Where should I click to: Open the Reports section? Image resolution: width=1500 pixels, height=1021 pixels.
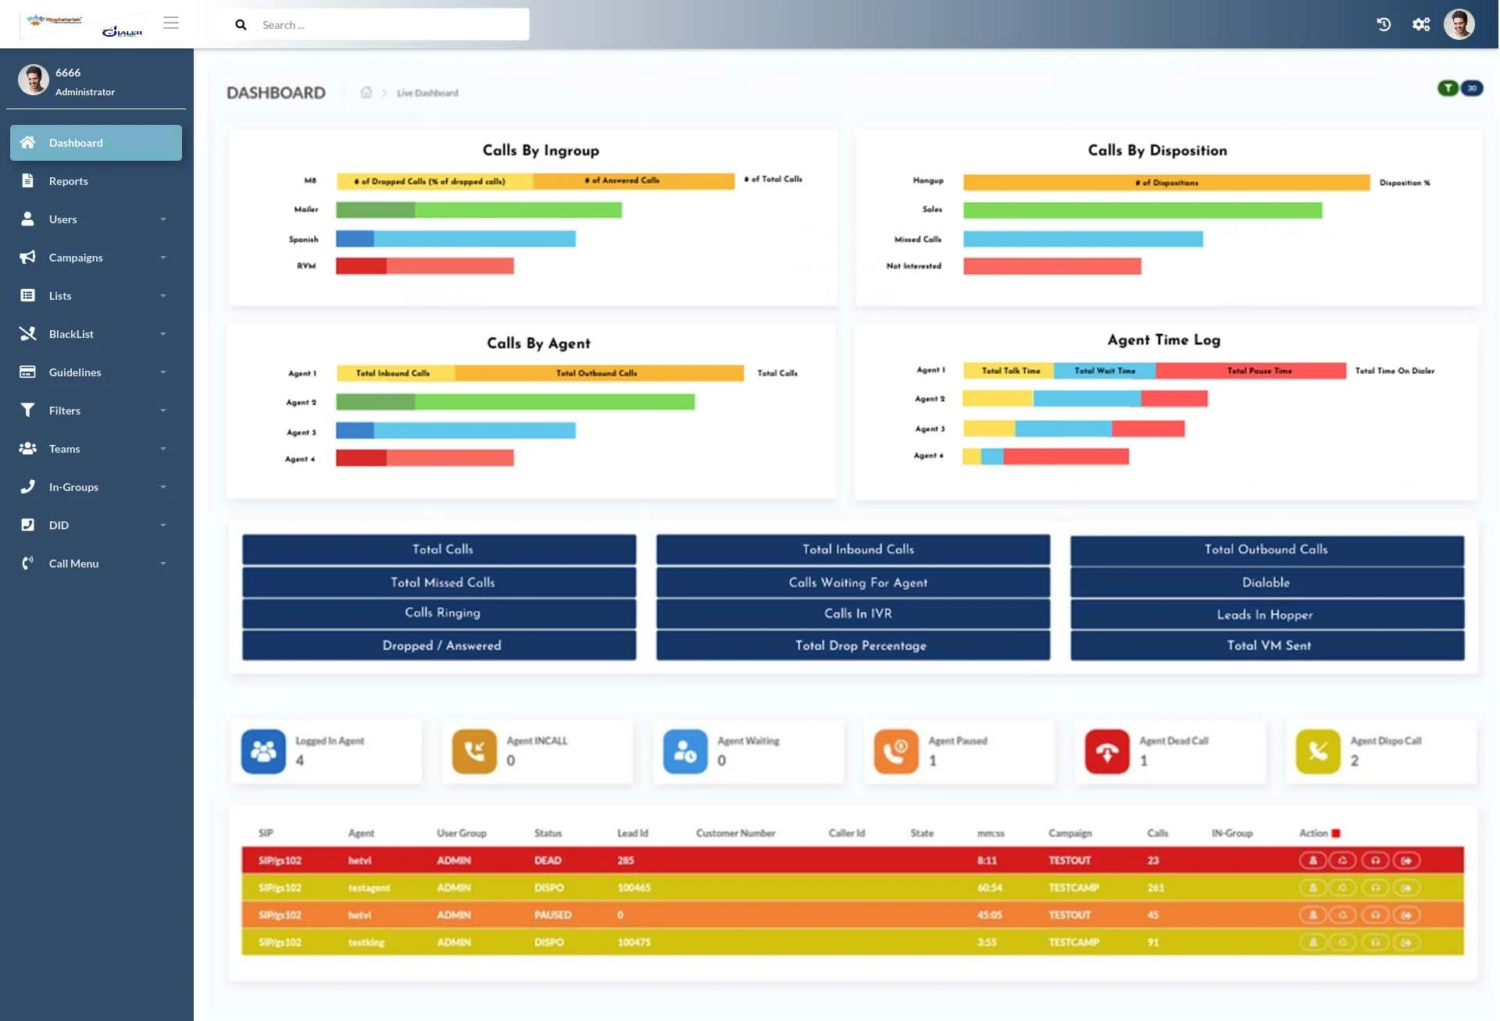(x=70, y=180)
